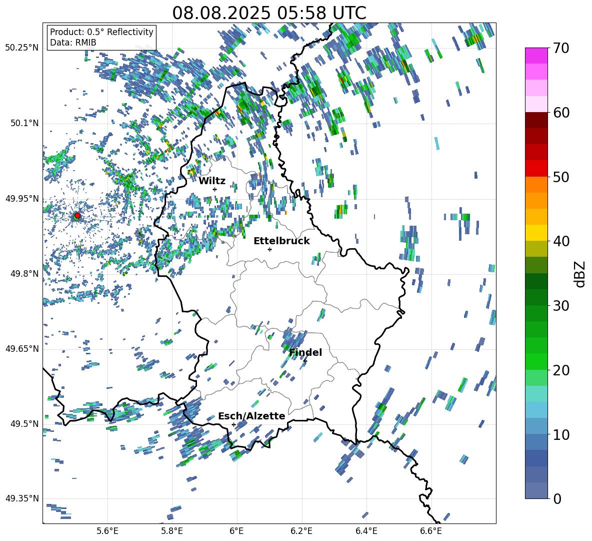The image size is (592, 541).
Task: Click the magenta top colorbar segment
Action: click(x=536, y=56)
